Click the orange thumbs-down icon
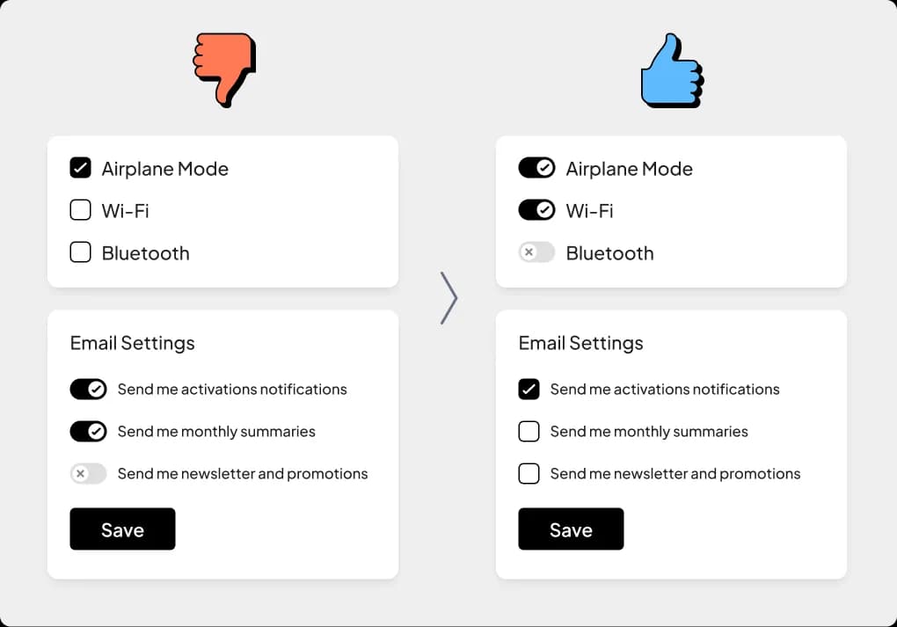897x627 pixels. tap(224, 69)
